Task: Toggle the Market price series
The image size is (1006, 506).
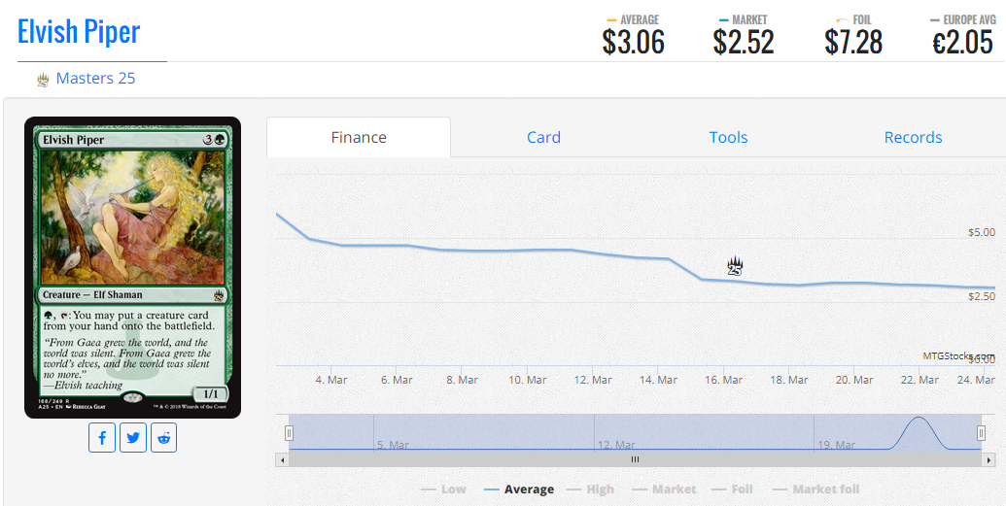Action: point(664,489)
